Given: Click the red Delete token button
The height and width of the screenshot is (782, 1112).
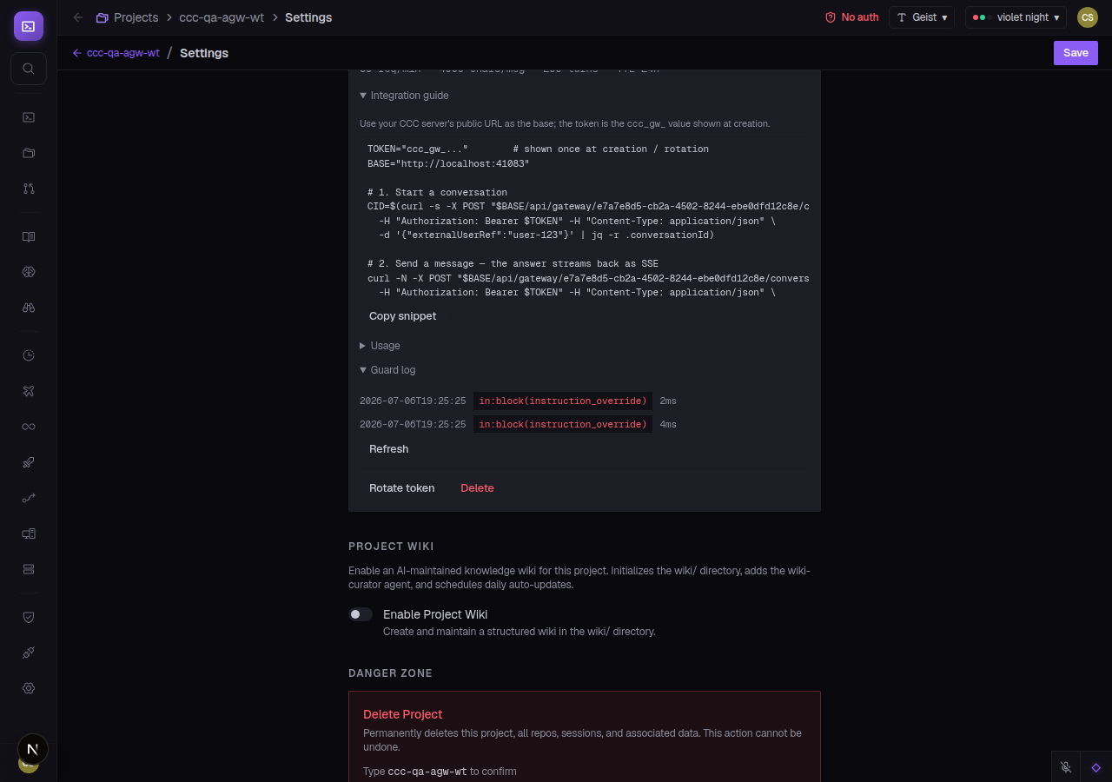Looking at the screenshot, I should (x=477, y=488).
